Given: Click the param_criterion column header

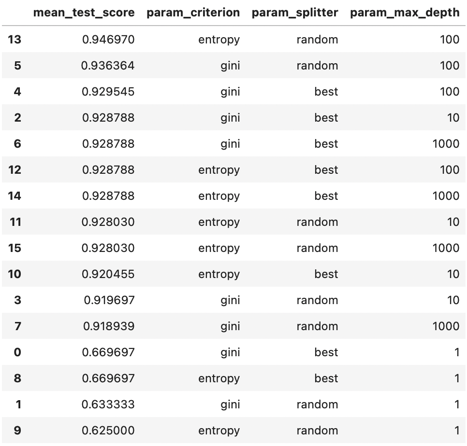Looking at the screenshot, I should 193,13.
